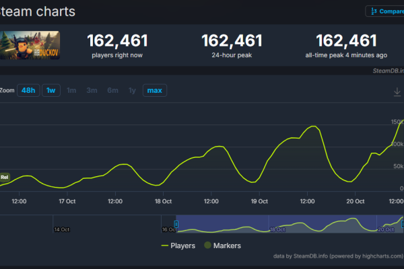This screenshot has height=269, width=404.
Task: Toggle the Players series in legend
Action: 178,246
